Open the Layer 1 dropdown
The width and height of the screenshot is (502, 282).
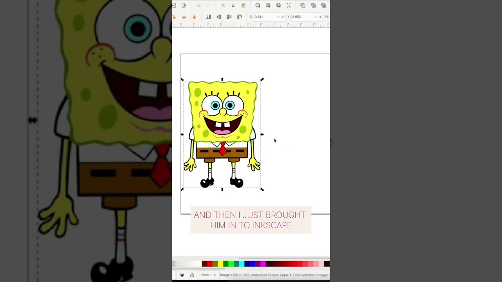[x=208, y=275]
